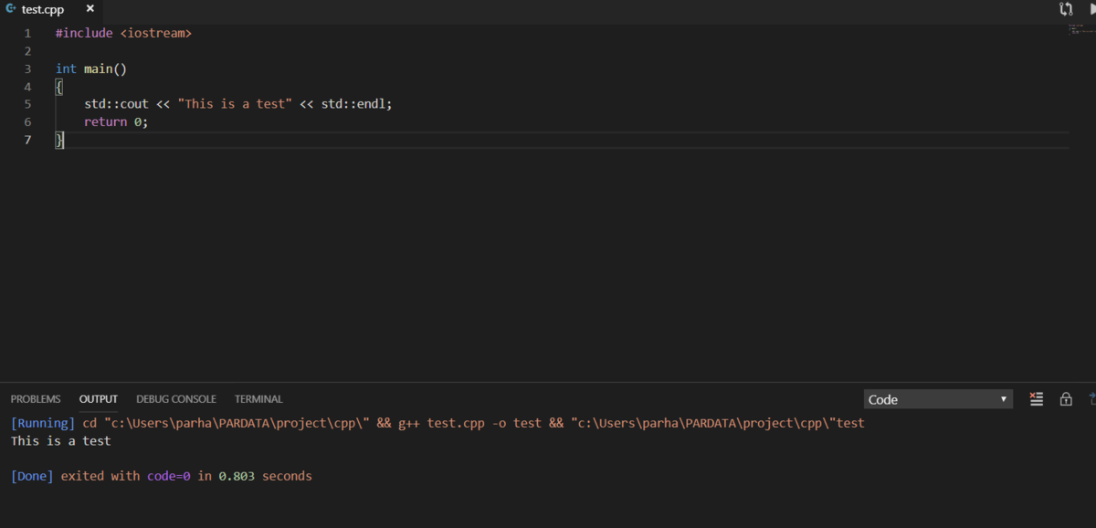Image resolution: width=1096 pixels, height=528 pixels.
Task: Click the opening brace on line 4
Action: point(59,87)
